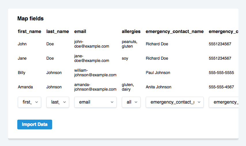Image resolution: width=246 pixels, height=146 pixels.
Task: Select the jane-doe@example.com email cell
Action: [x=92, y=58]
